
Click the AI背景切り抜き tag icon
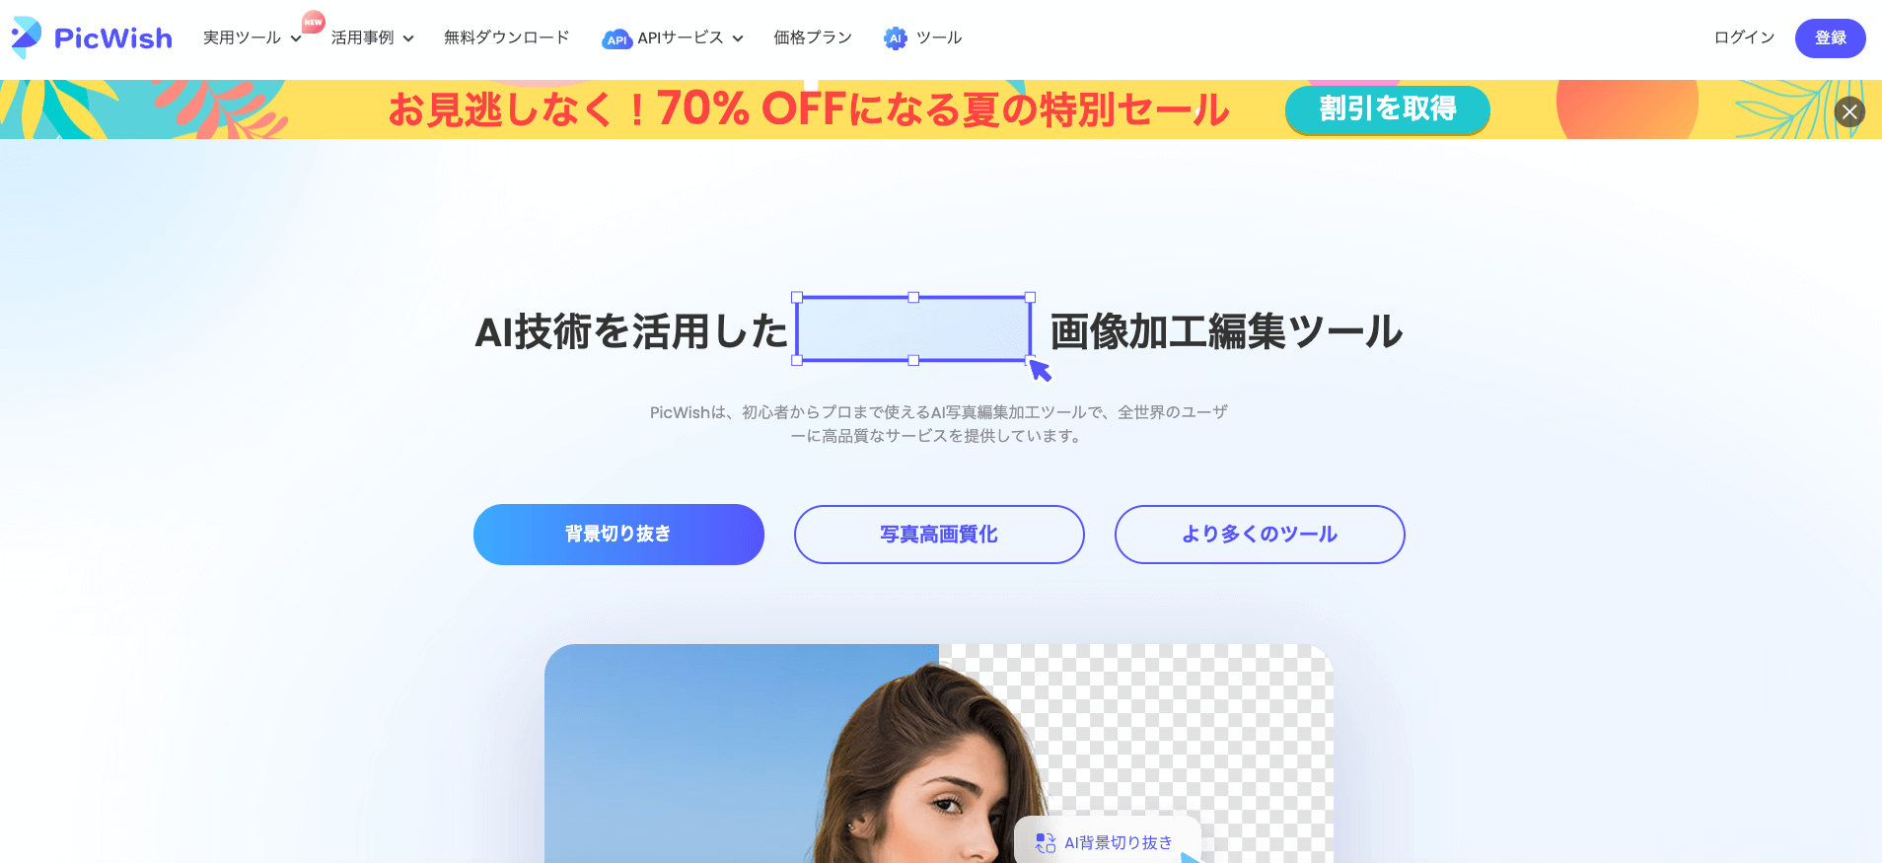click(1046, 842)
